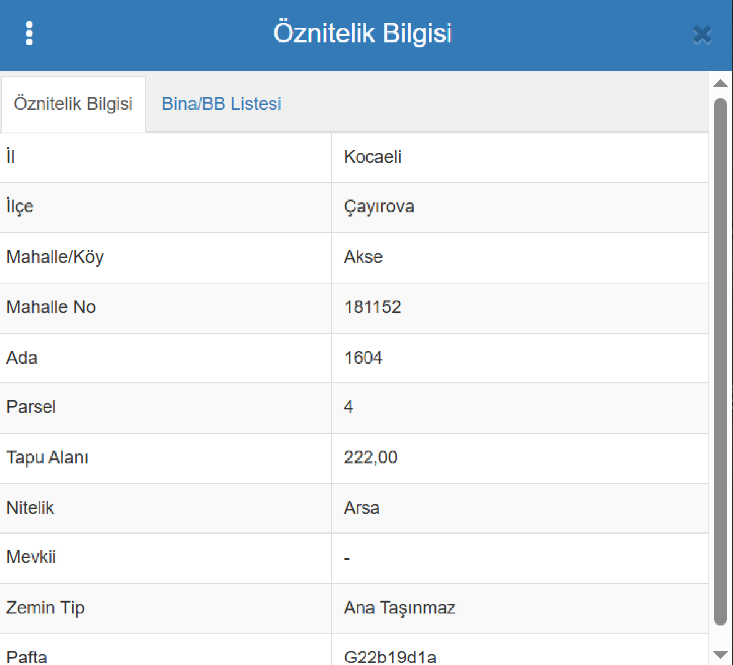The image size is (733, 665).
Task: Click Mahalle No value 181152
Action: click(373, 307)
